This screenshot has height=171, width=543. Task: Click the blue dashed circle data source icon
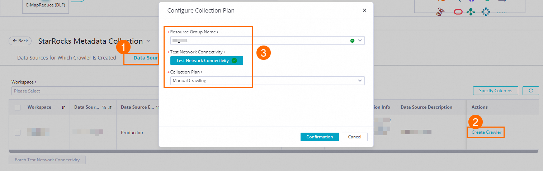tap(486, 12)
